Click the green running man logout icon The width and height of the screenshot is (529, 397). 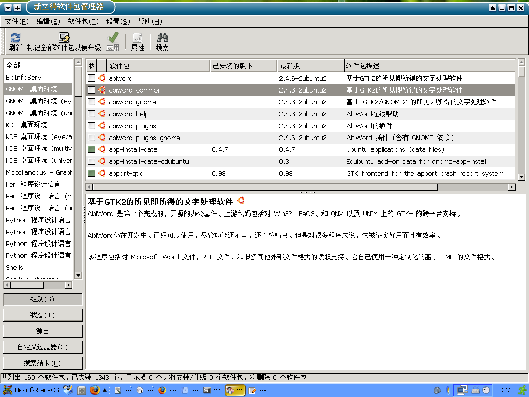tap(523, 390)
